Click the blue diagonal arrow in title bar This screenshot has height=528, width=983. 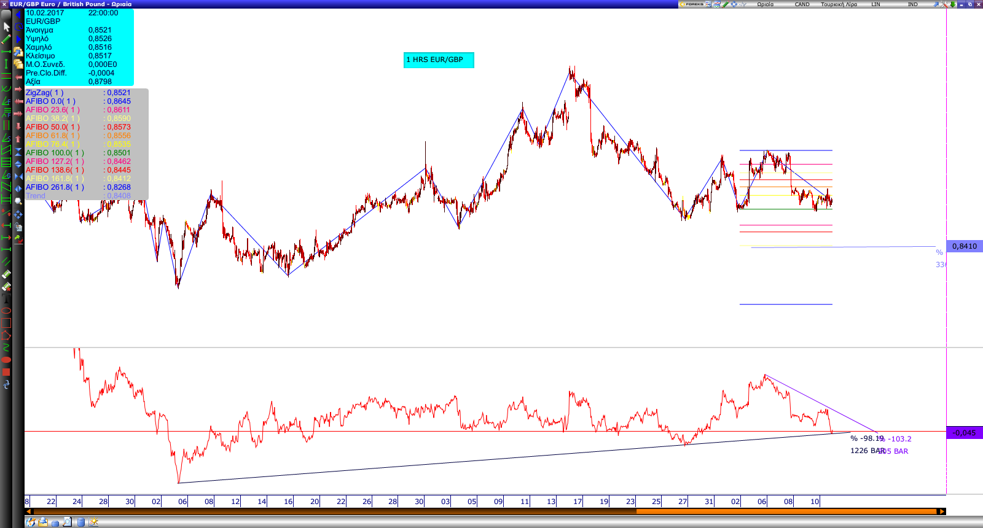point(936,4)
